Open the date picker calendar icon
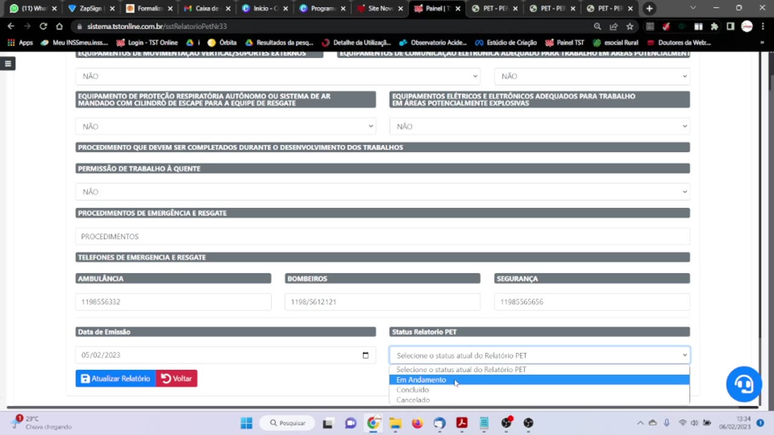Viewport: 774px width, 435px height. 365,355
